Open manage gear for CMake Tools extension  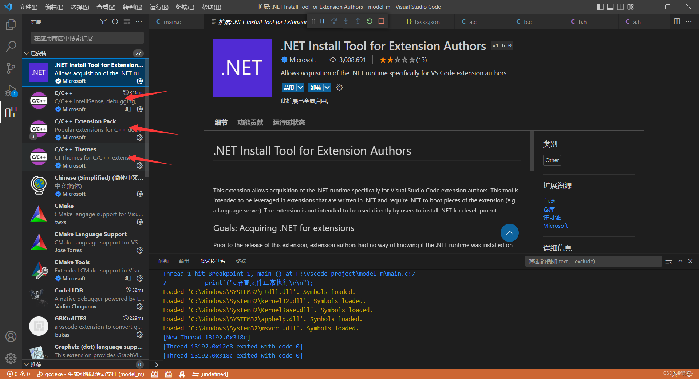click(140, 278)
